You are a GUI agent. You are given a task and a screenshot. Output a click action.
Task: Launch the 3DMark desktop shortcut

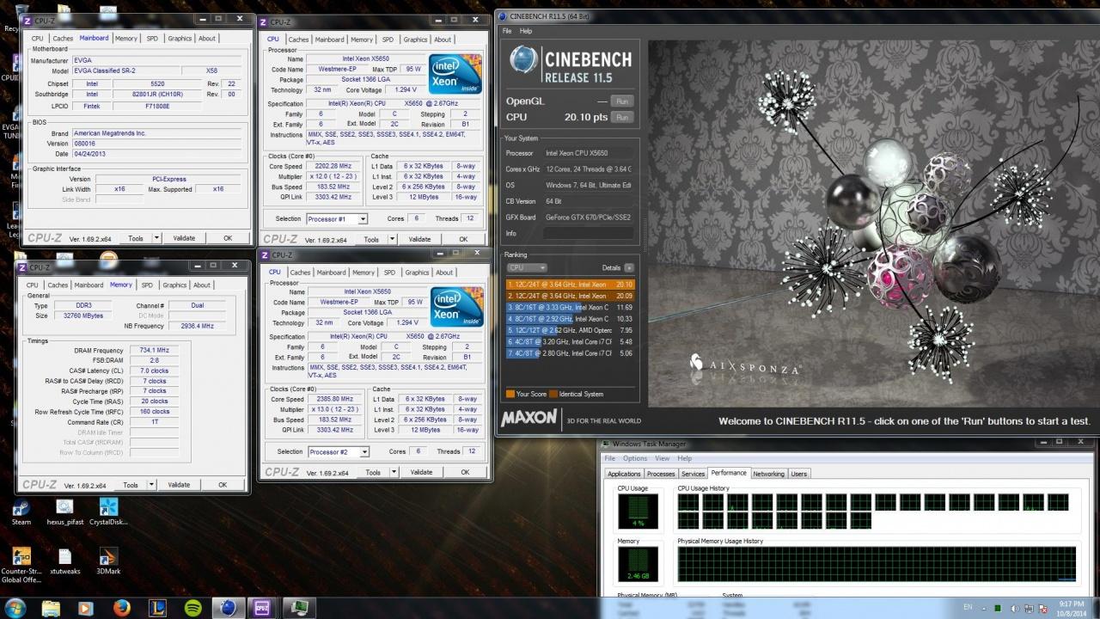[108, 561]
